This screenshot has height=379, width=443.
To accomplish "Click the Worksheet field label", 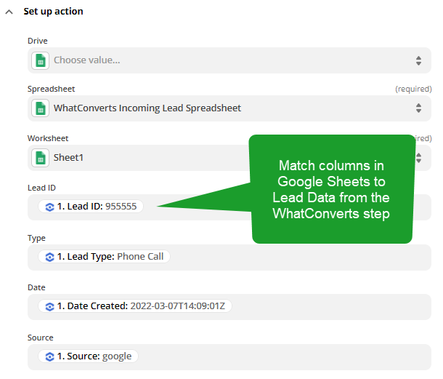I will click(x=48, y=138).
